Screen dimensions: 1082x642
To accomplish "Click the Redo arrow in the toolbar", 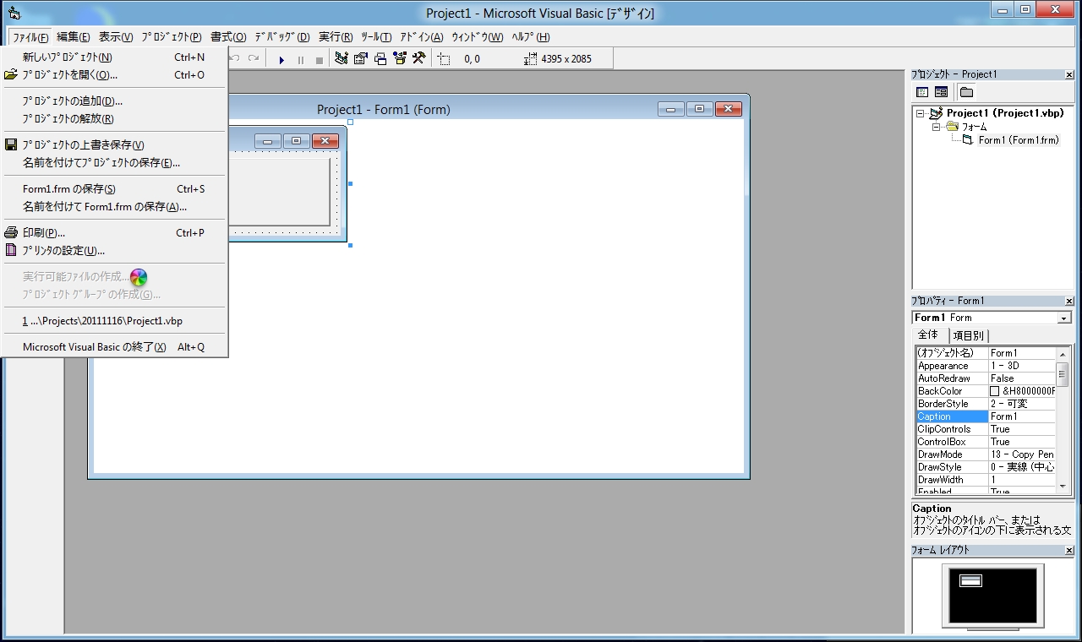I will coord(254,58).
